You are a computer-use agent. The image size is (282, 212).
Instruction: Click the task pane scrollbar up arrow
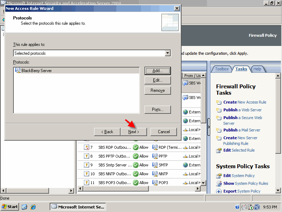click(278, 76)
